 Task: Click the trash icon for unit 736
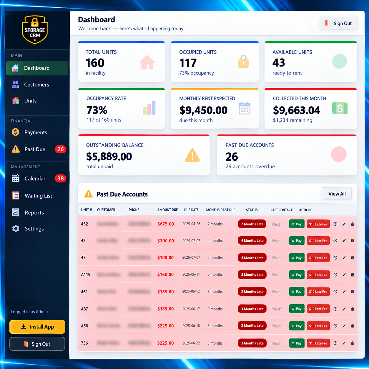click(353, 343)
